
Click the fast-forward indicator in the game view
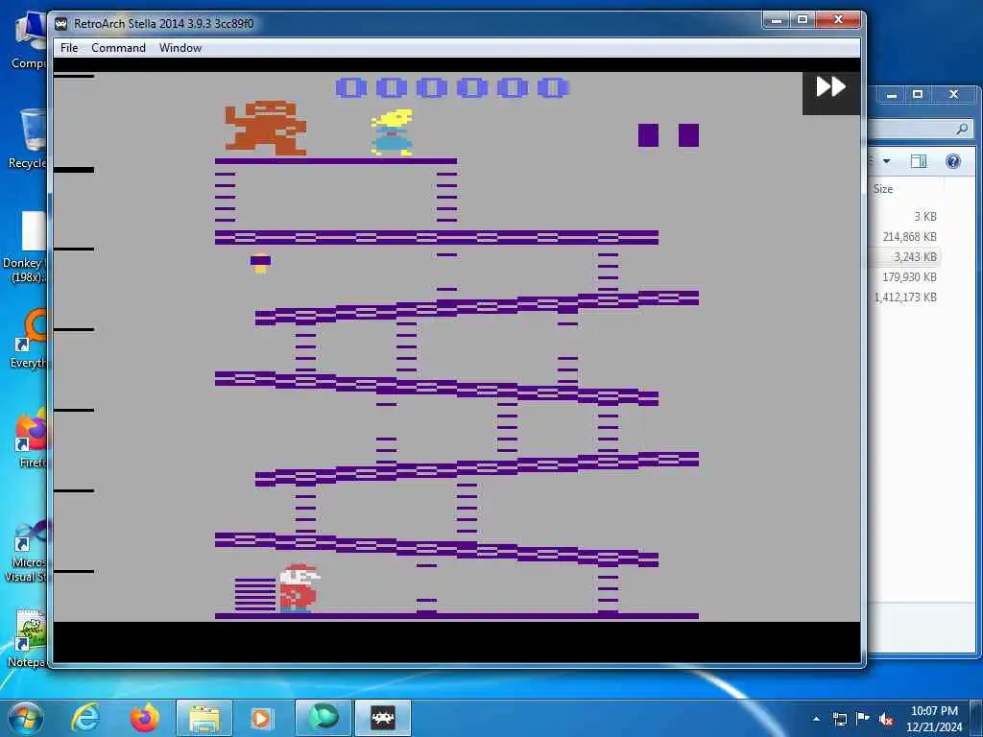coord(830,86)
